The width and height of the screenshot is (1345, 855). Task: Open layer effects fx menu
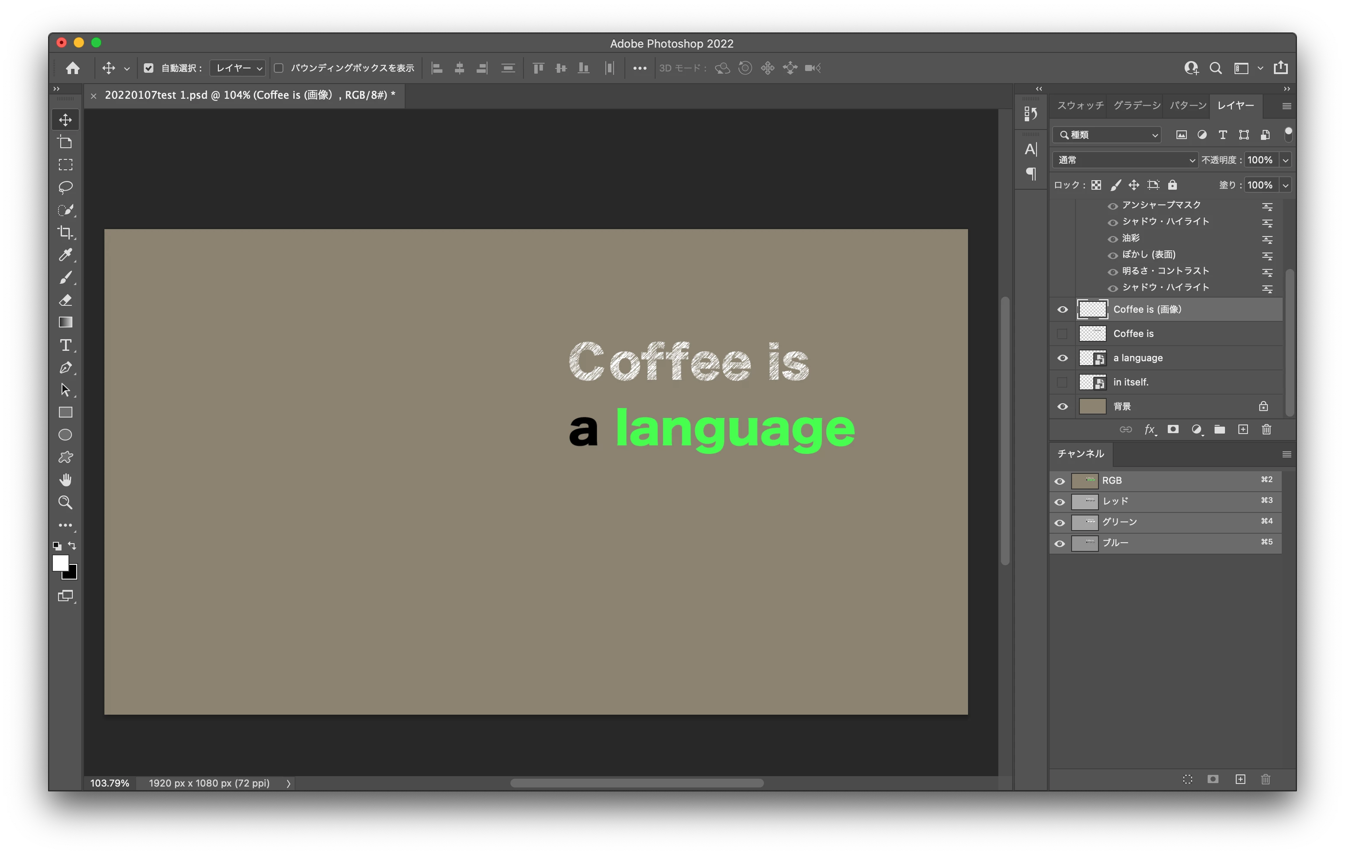coord(1150,430)
